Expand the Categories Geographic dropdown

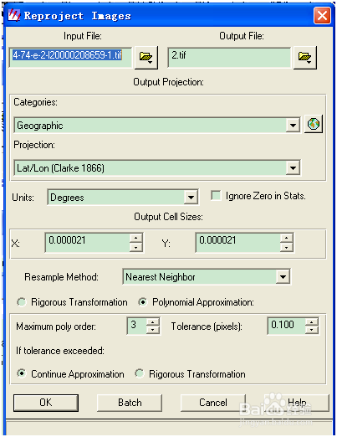point(293,126)
